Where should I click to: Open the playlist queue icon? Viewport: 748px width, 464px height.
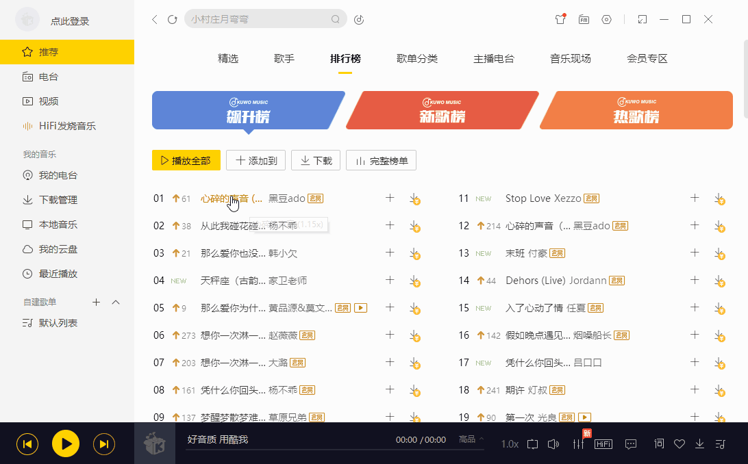[x=719, y=444]
